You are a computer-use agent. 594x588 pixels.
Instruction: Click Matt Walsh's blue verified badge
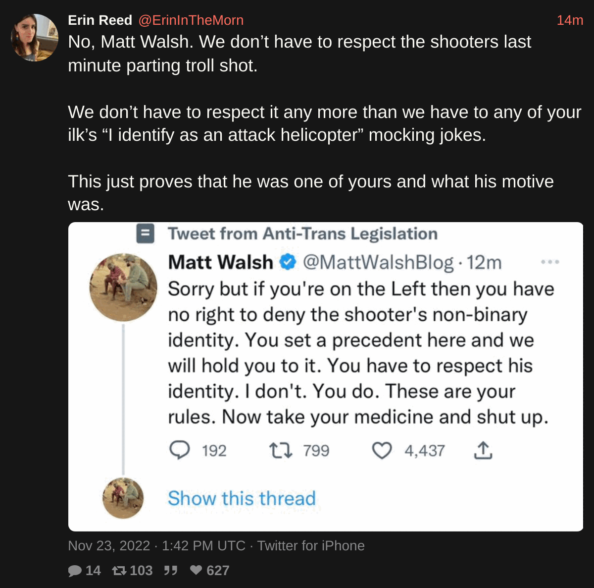288,262
